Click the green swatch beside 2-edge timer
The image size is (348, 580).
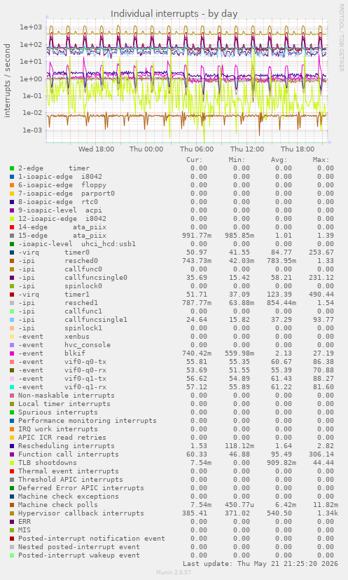pyautogui.click(x=12, y=168)
